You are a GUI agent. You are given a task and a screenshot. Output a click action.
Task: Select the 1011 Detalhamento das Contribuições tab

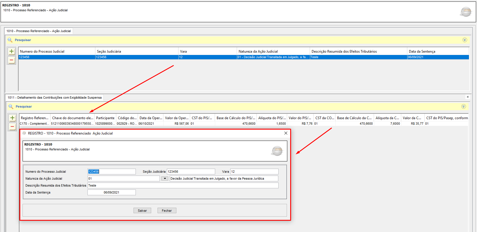tap(54, 97)
